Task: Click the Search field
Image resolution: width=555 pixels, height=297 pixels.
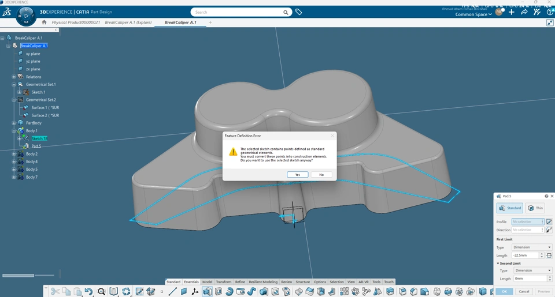Action: point(242,12)
